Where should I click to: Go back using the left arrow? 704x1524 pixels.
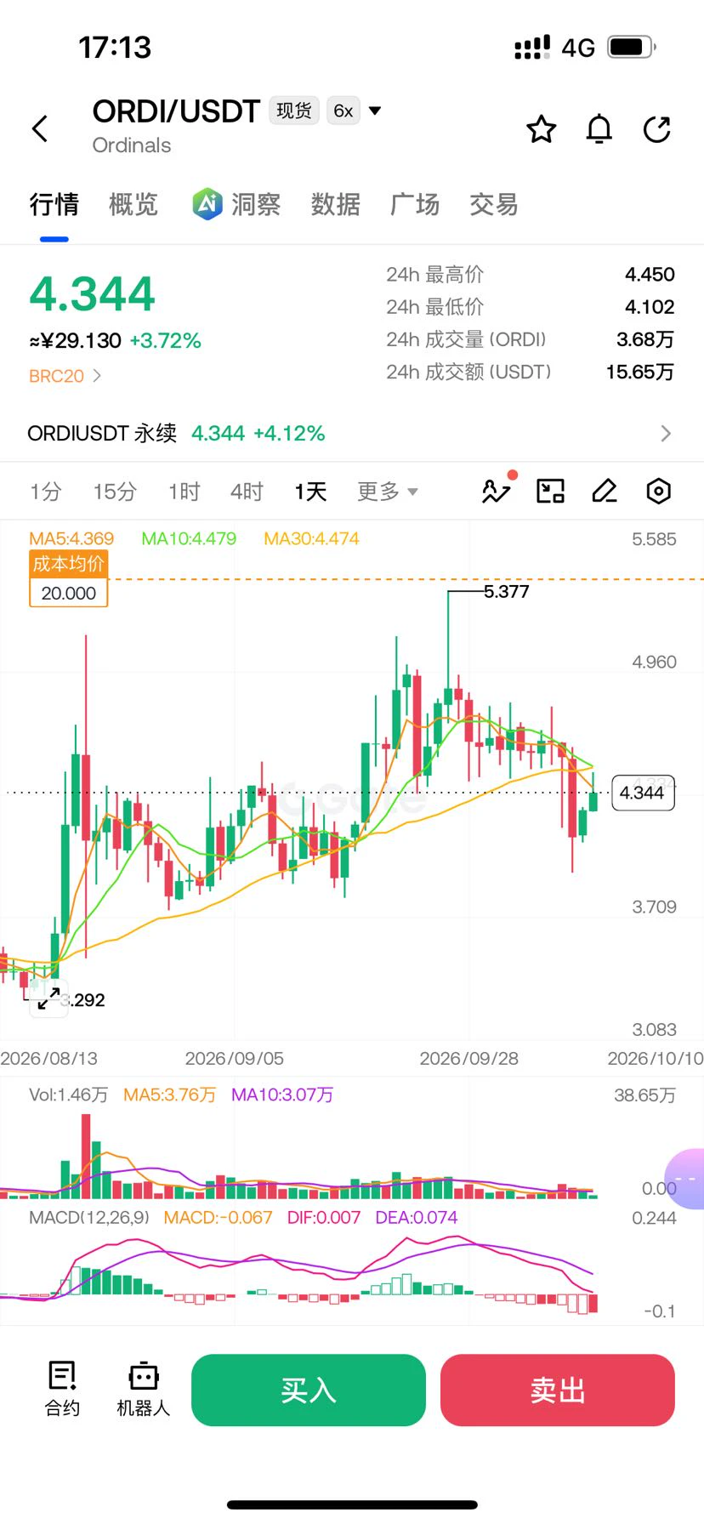coord(40,129)
